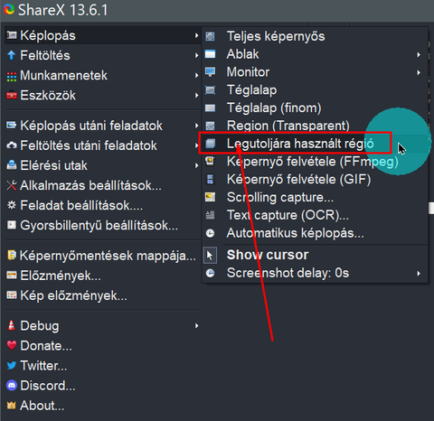Click the Text capture (OCR) icon
Screen dimensions: 434x421
(x=210, y=215)
